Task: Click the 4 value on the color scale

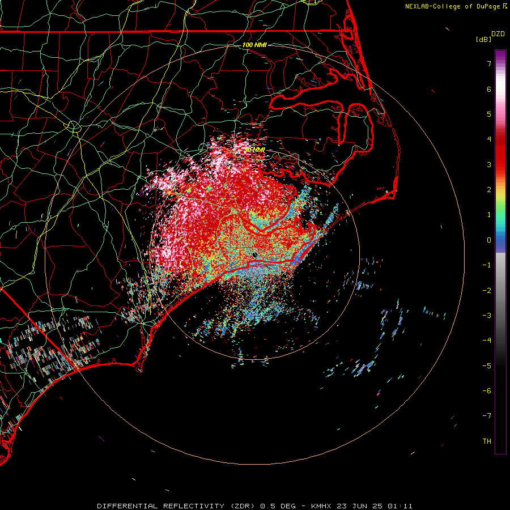Action: (489, 139)
